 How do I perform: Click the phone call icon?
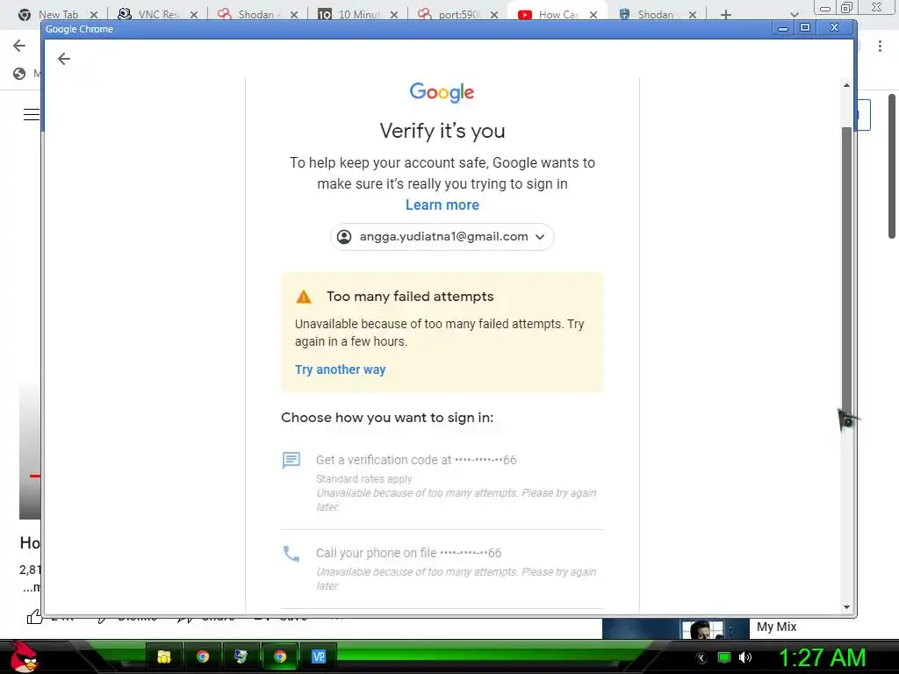point(291,554)
